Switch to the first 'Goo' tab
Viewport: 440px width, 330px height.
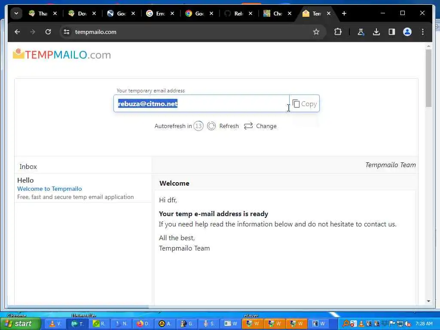[116, 13]
